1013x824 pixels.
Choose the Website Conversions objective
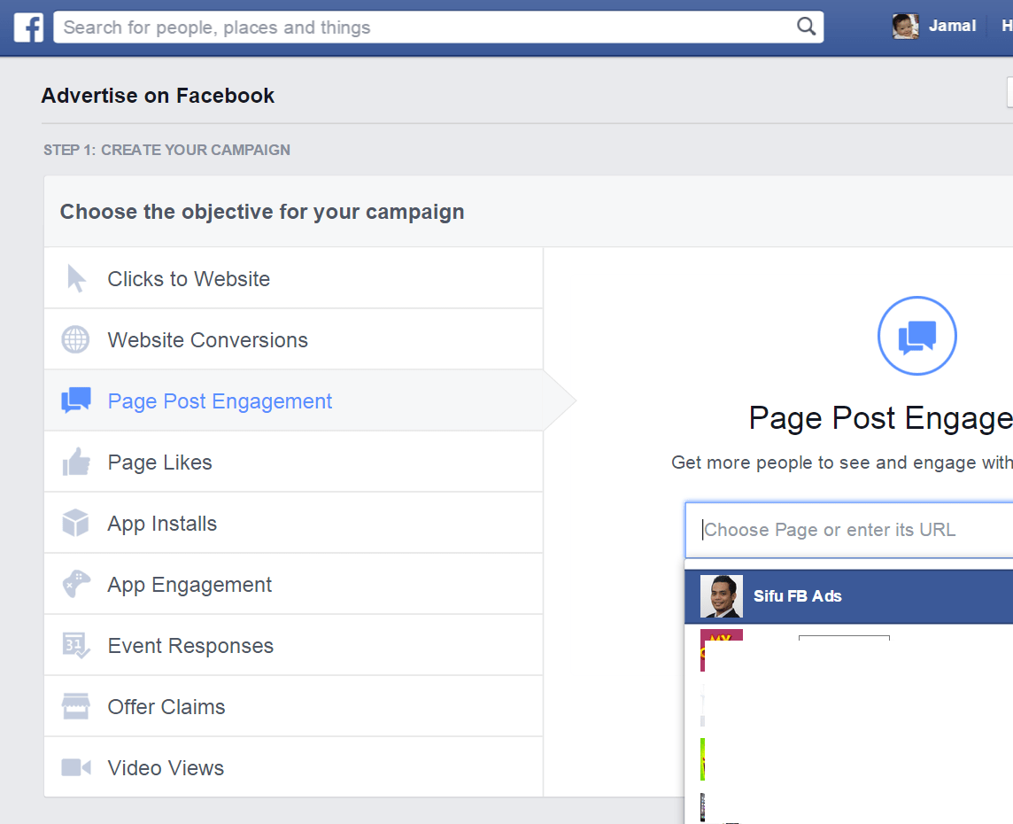(293, 339)
